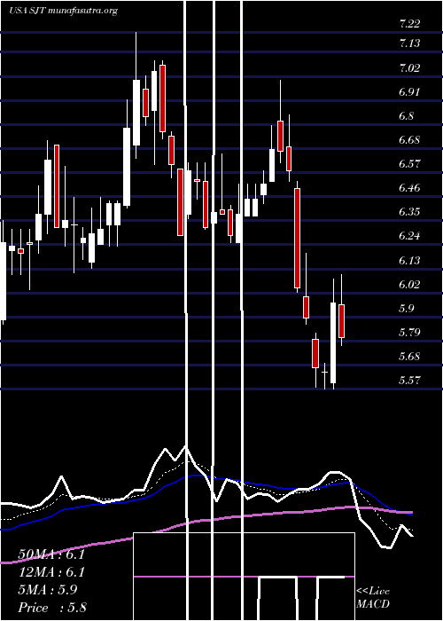
Task: Click the 6.57 price axis label
Action: coord(409,164)
